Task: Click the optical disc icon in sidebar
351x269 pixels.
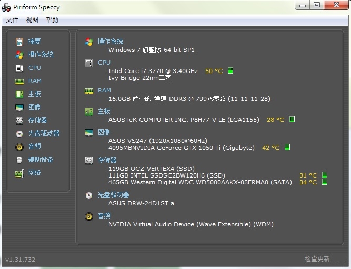Action: click(x=19, y=133)
